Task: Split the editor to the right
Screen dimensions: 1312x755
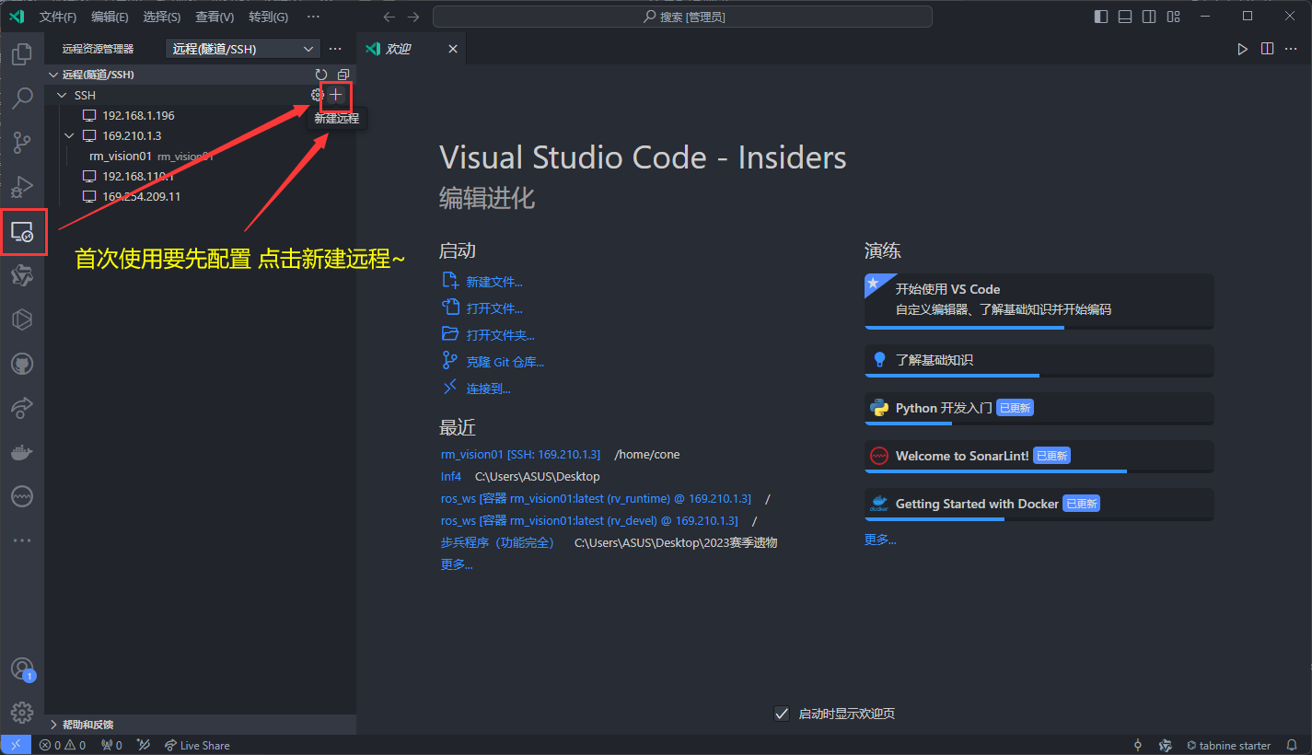Action: pos(1267,49)
